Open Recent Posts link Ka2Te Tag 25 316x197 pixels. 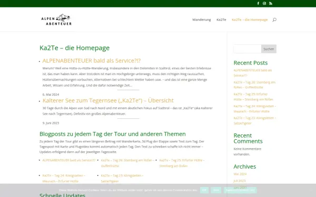pos(253,97)
